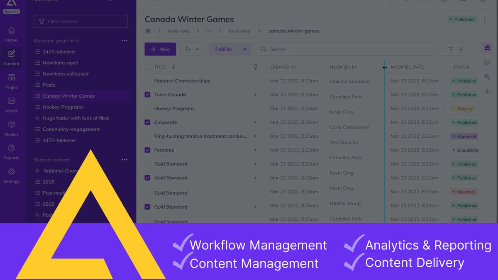Open the Models section

pyautogui.click(x=11, y=129)
